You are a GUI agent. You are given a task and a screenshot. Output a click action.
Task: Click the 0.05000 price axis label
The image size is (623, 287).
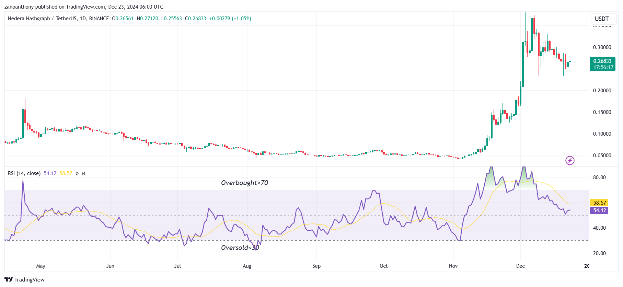click(602, 156)
